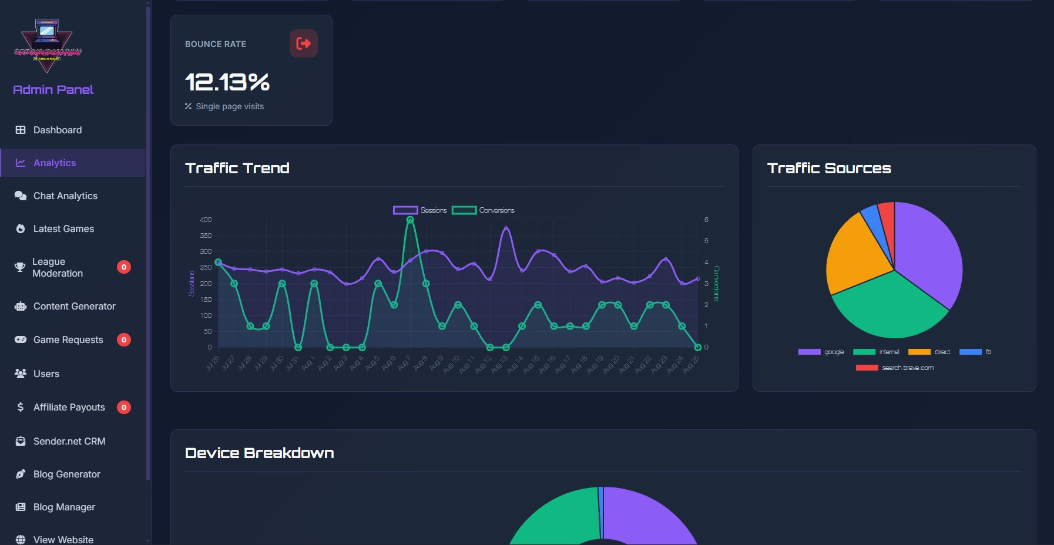Image resolution: width=1054 pixels, height=545 pixels.
Task: Click the Dashboard grid icon in sidebar
Action: pyautogui.click(x=21, y=130)
